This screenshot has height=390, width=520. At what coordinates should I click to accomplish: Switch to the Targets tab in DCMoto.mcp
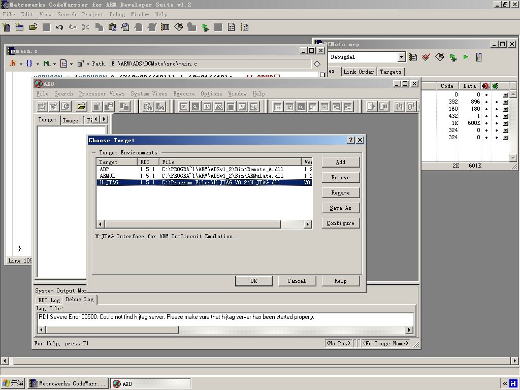tap(391, 72)
